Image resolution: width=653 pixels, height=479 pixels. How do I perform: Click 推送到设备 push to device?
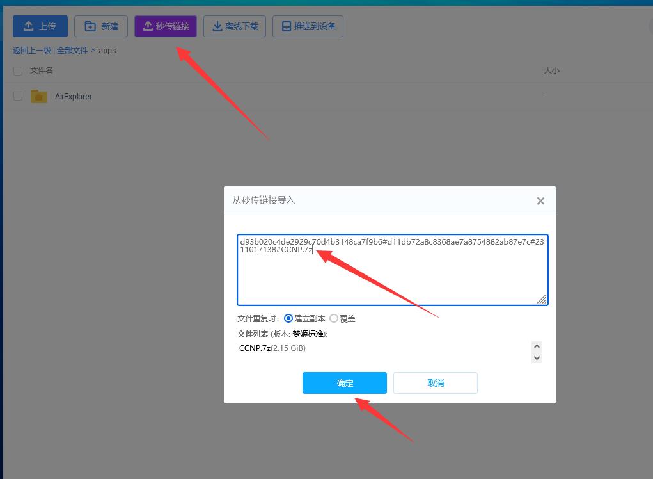[308, 26]
